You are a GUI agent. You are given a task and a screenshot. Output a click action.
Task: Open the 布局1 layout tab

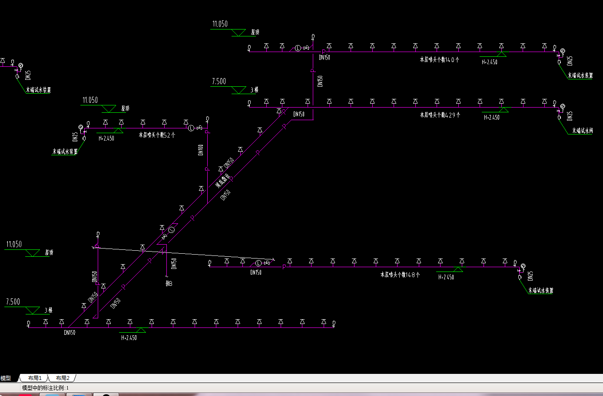coord(35,378)
